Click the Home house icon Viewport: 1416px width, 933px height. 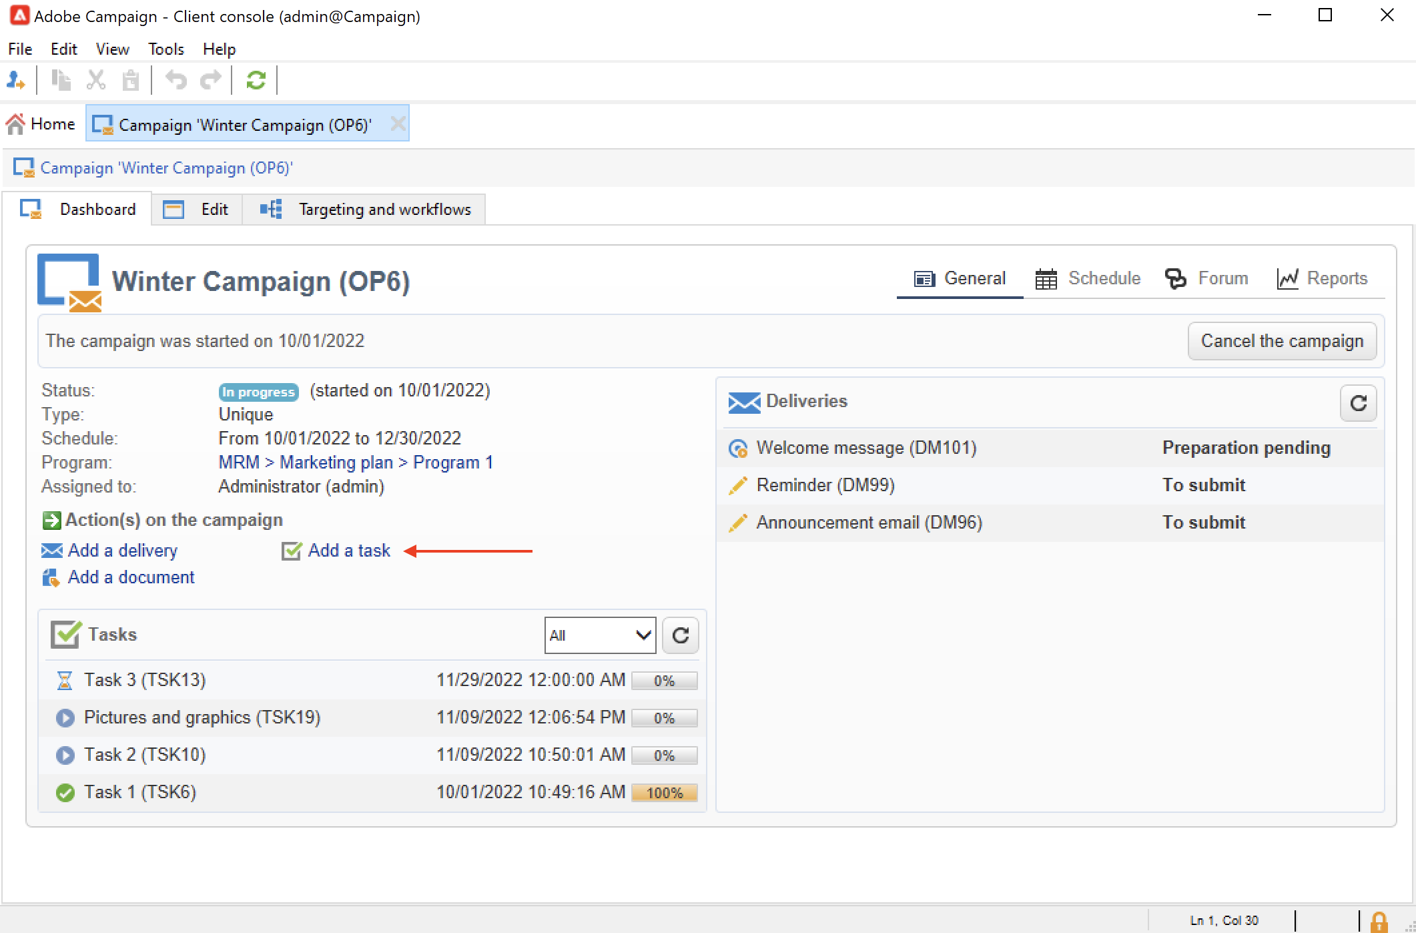tap(16, 124)
